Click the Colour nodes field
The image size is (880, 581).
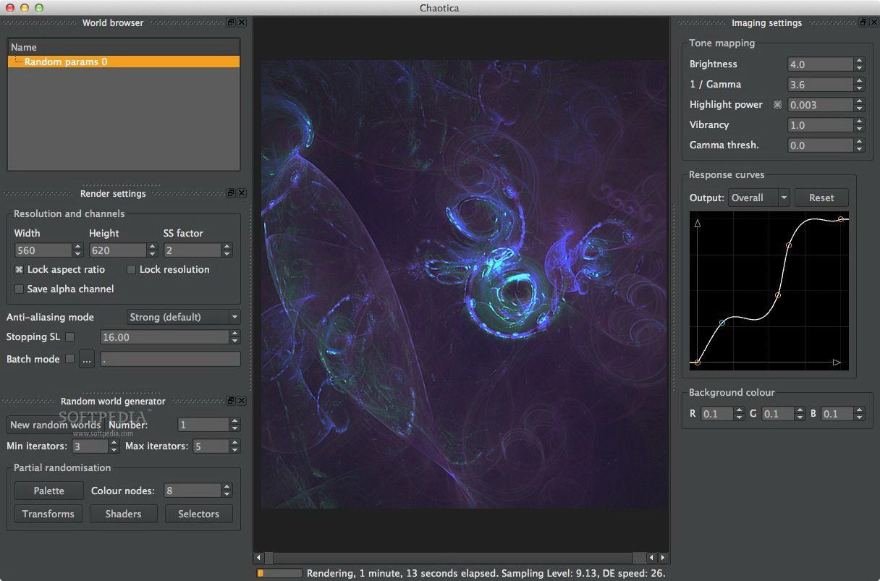pos(192,491)
